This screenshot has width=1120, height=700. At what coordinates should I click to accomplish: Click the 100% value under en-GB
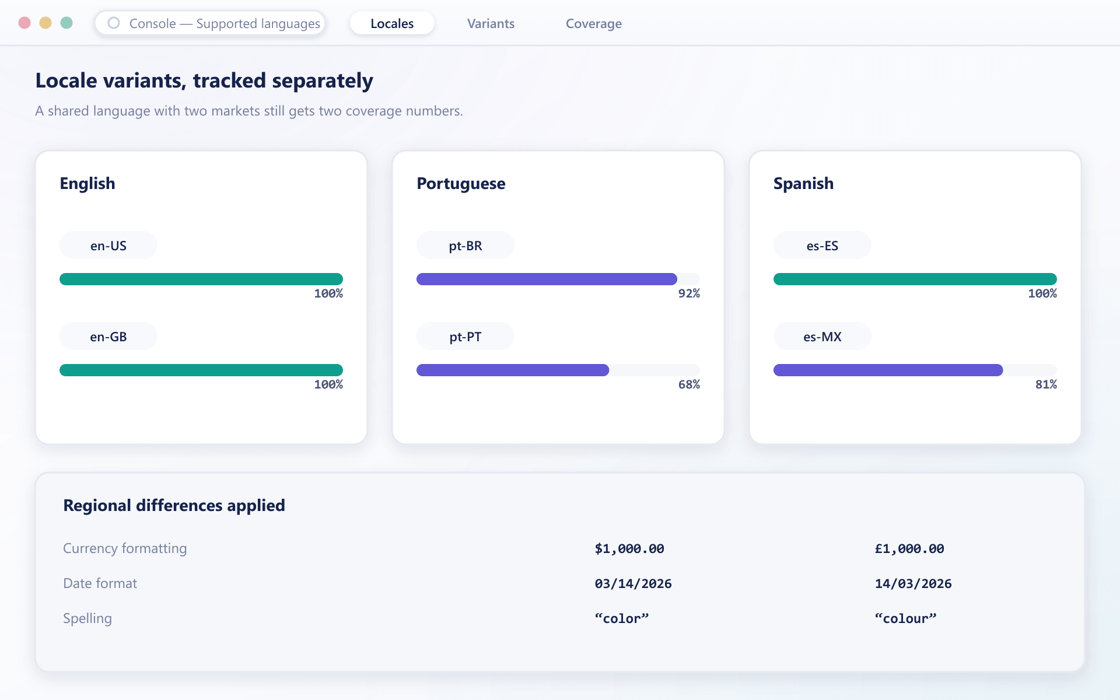tap(328, 384)
